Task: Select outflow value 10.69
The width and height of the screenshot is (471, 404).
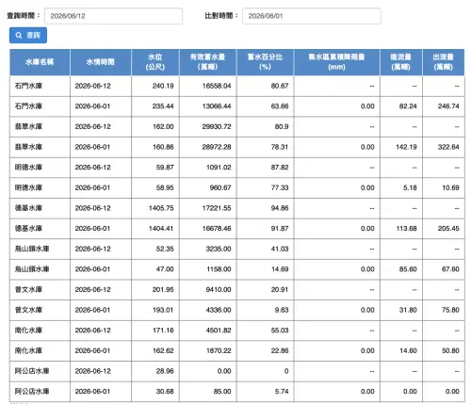Action: click(450, 187)
